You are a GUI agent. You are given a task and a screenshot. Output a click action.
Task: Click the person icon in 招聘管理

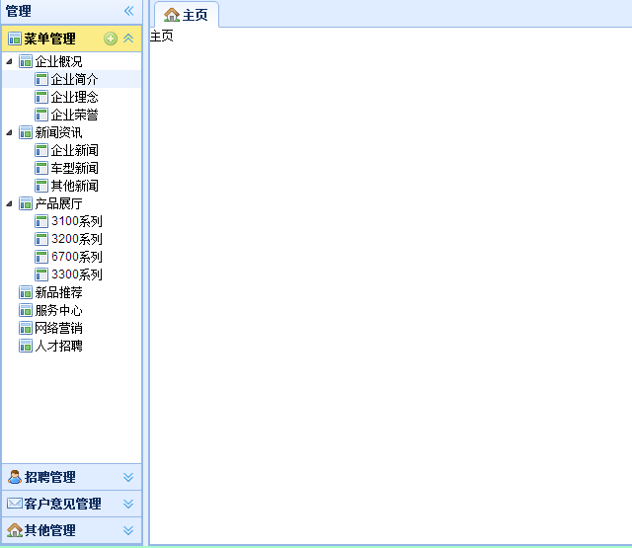click(x=15, y=477)
